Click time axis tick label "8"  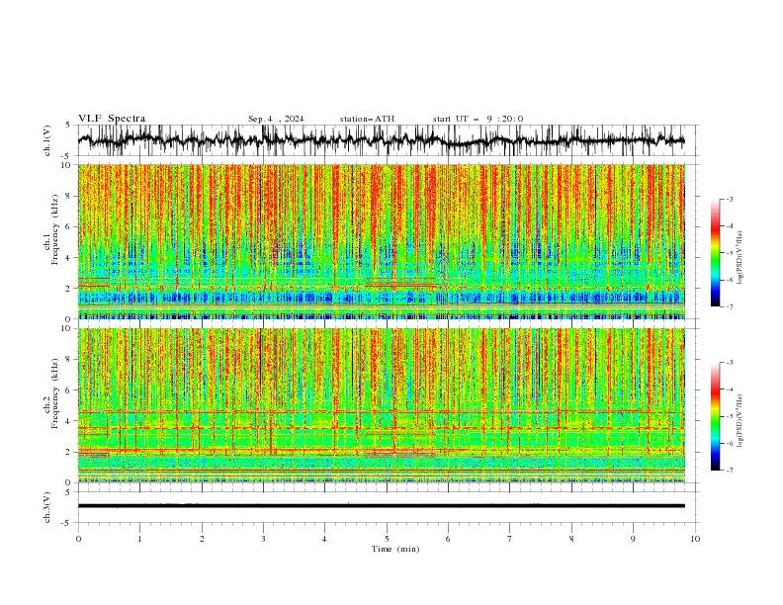[571, 539]
